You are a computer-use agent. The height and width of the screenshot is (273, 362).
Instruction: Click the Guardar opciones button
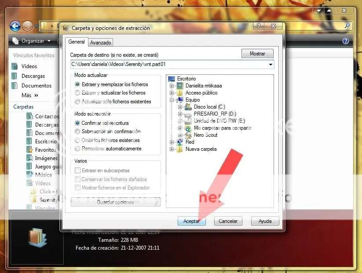click(115, 202)
